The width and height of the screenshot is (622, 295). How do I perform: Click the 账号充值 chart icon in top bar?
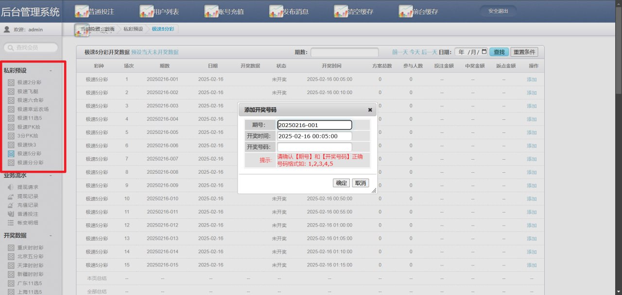click(211, 11)
